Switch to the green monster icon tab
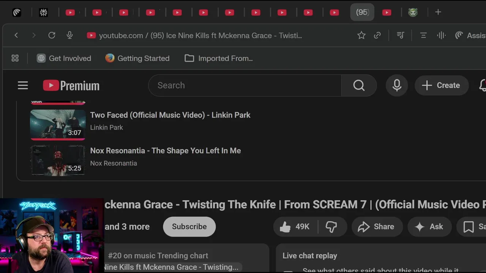The height and width of the screenshot is (273, 486). (x=413, y=12)
